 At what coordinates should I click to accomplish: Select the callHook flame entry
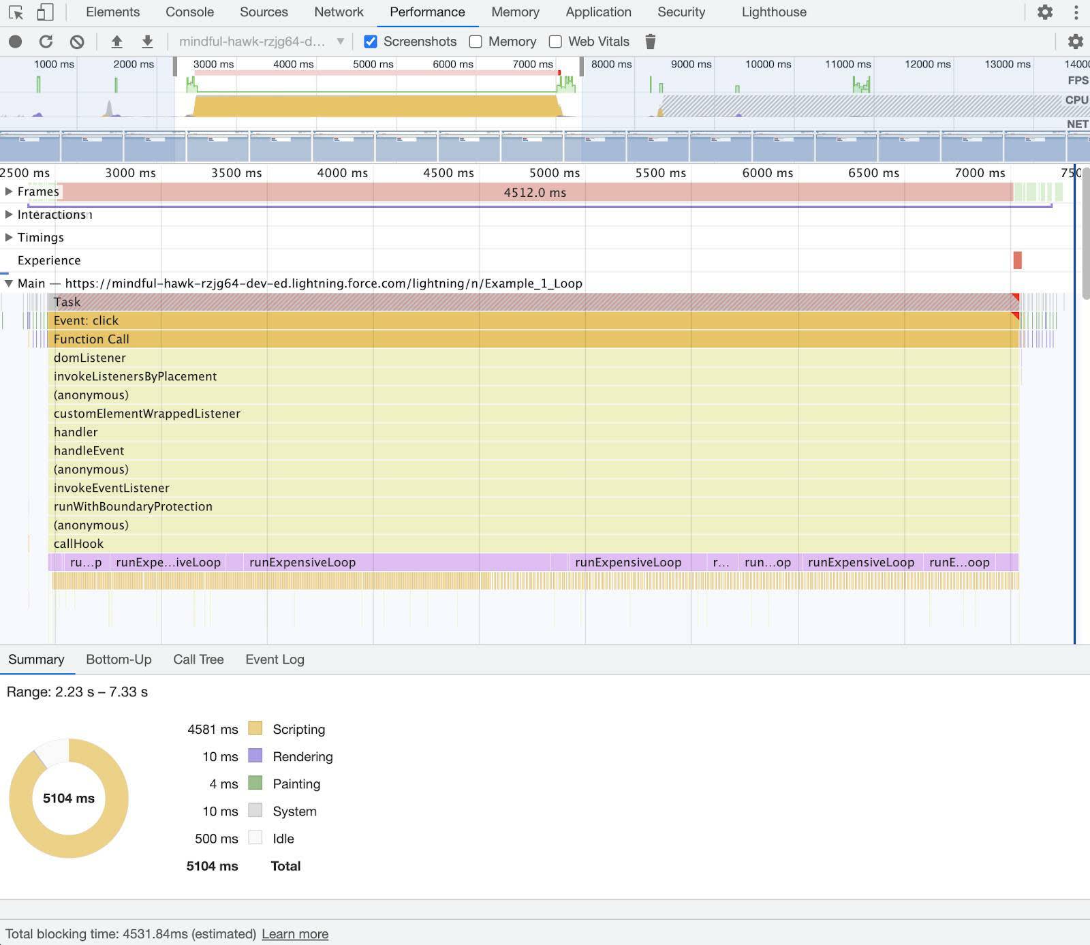[x=533, y=544]
